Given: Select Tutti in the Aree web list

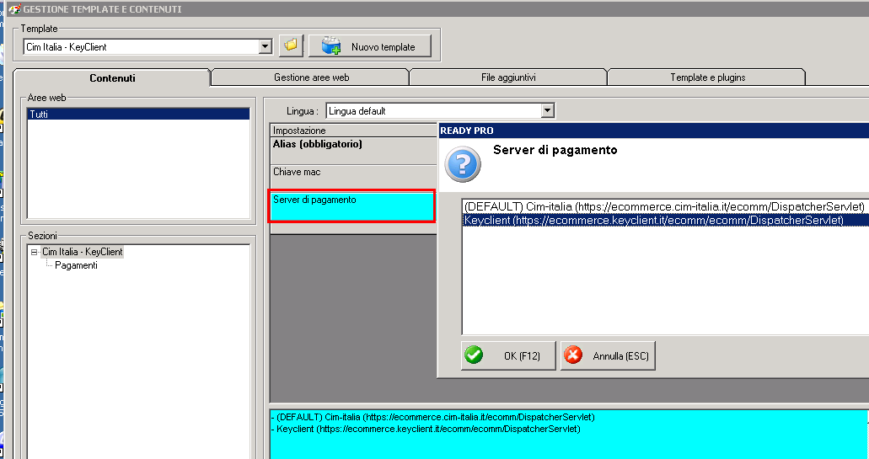Looking at the screenshot, I should coord(138,114).
